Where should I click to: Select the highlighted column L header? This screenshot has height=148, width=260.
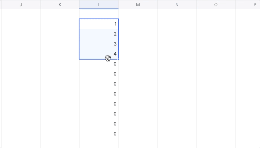[99, 4]
